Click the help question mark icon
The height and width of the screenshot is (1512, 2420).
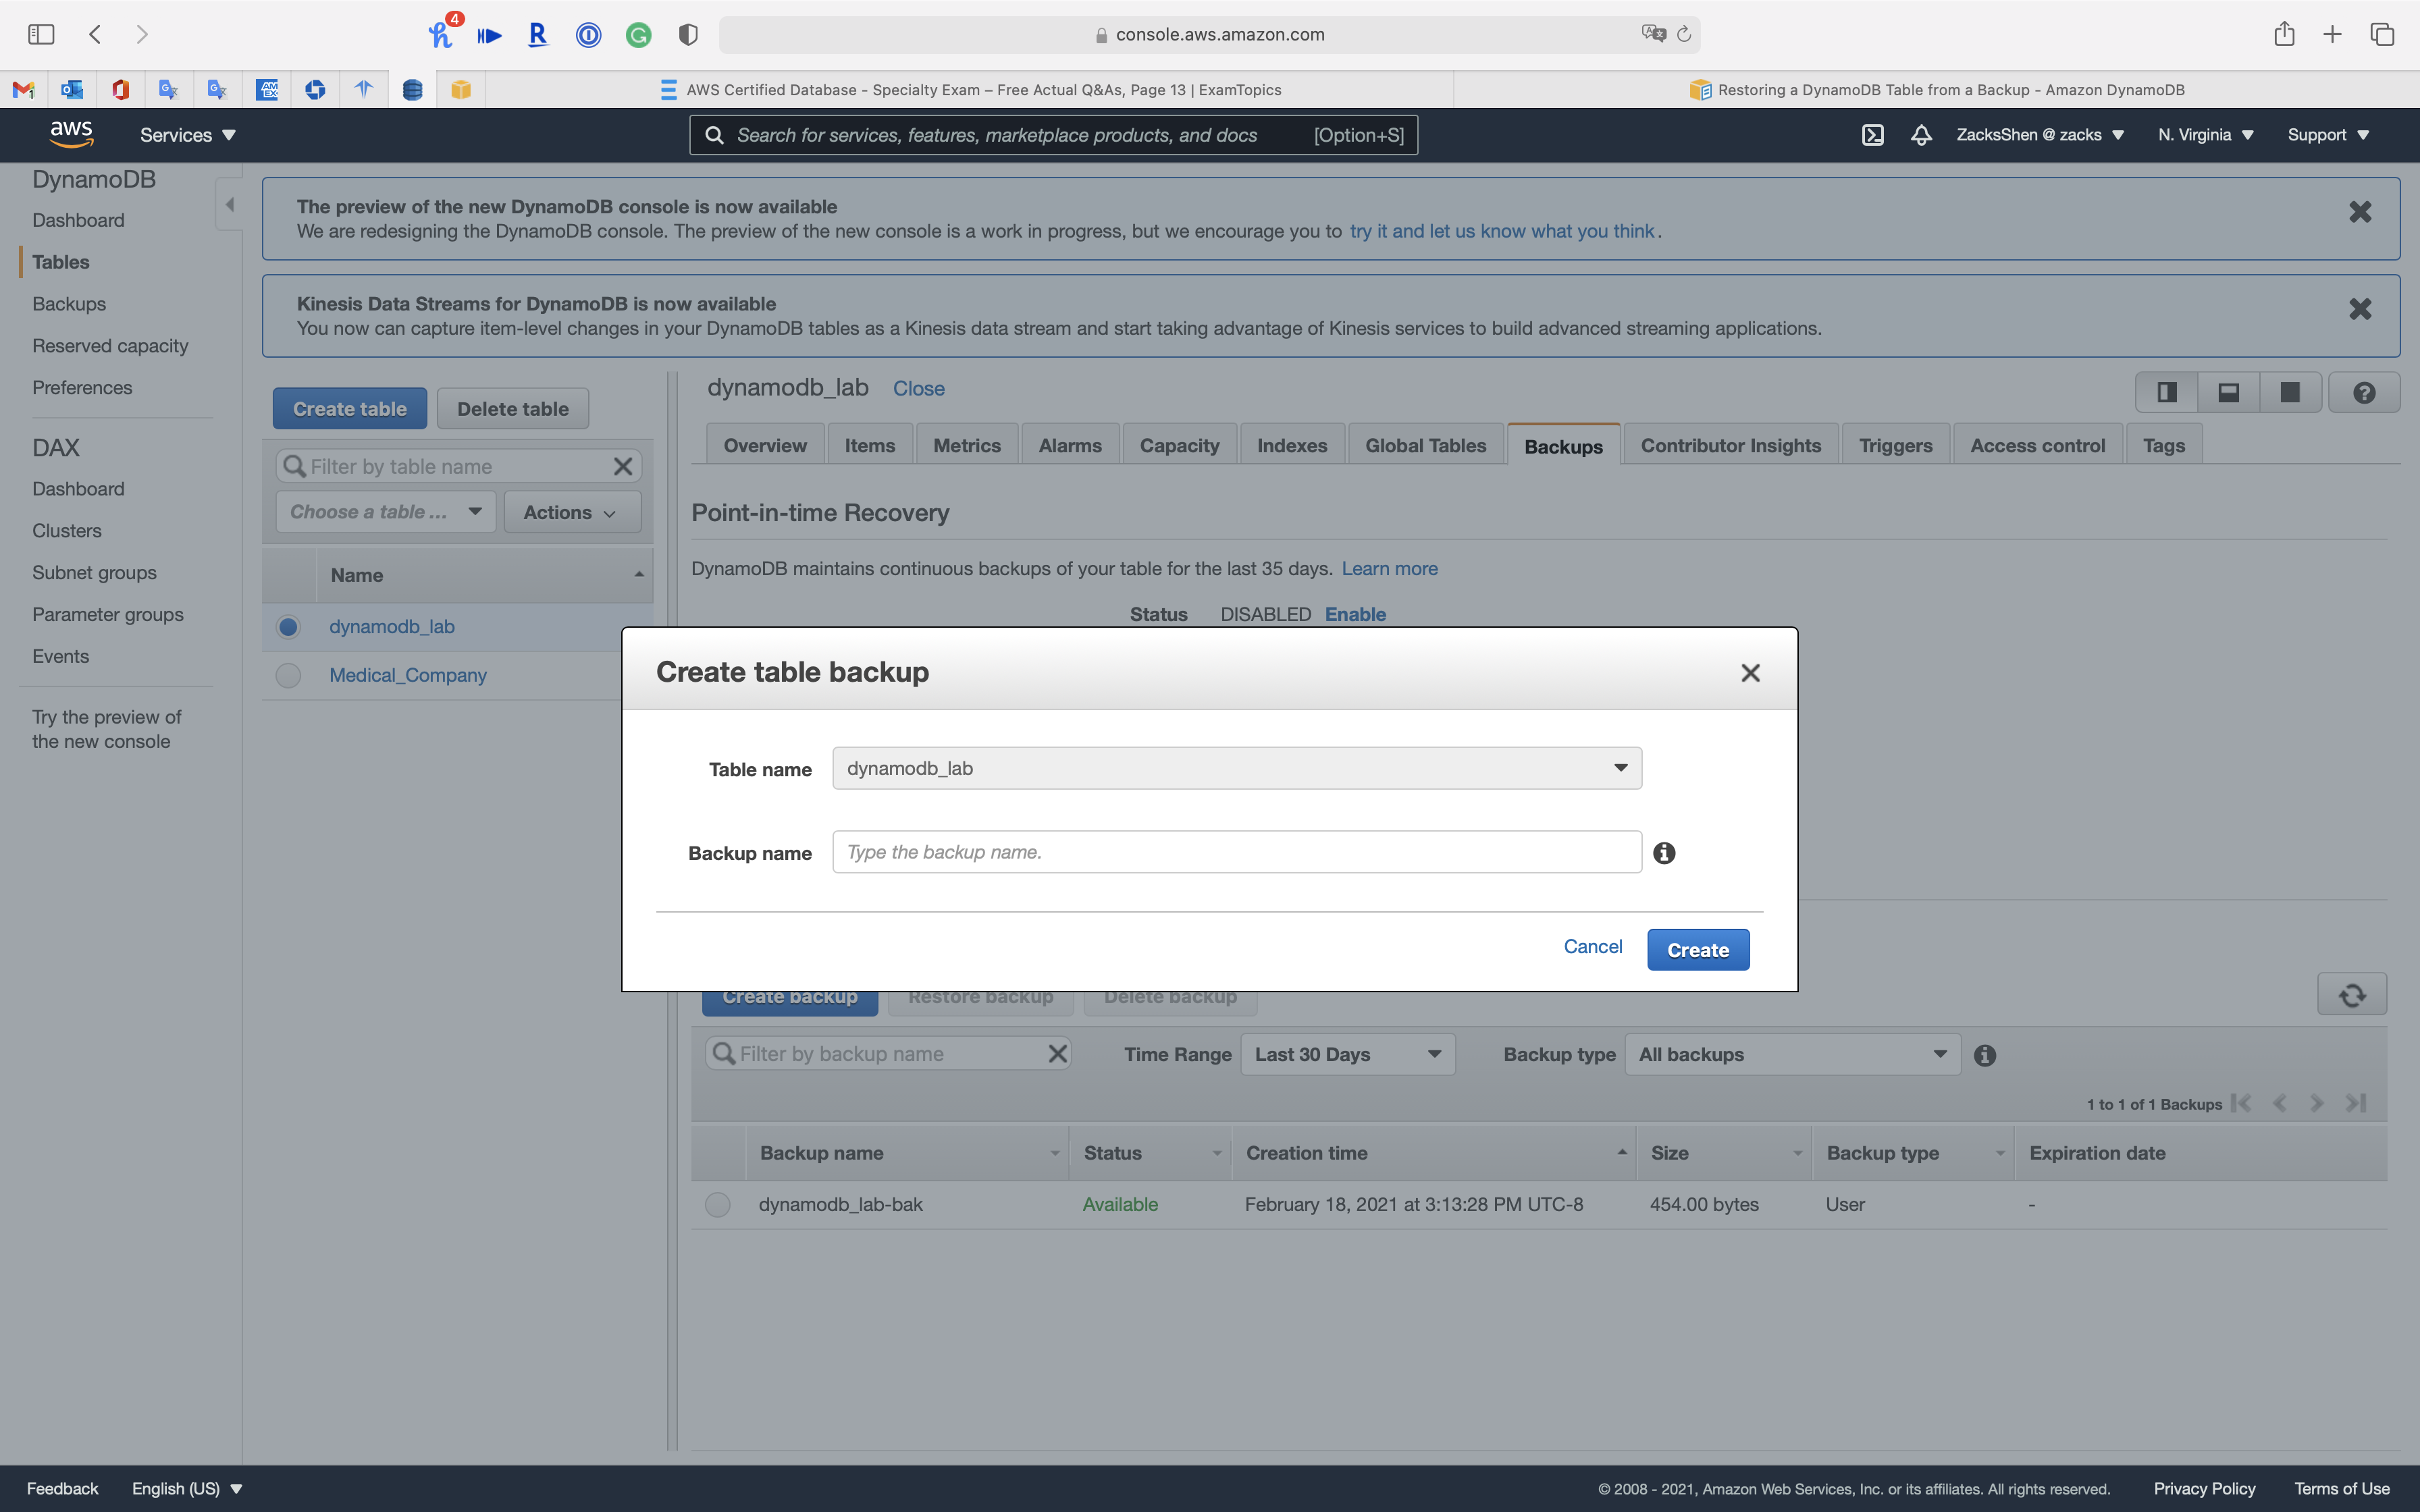[2364, 393]
